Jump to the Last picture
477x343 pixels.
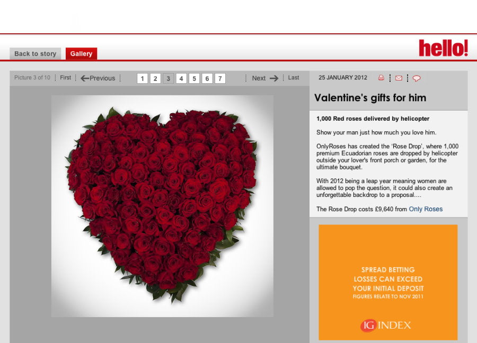(294, 78)
